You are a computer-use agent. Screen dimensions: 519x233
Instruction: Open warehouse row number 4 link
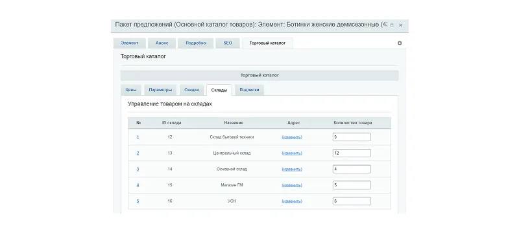click(x=138, y=185)
